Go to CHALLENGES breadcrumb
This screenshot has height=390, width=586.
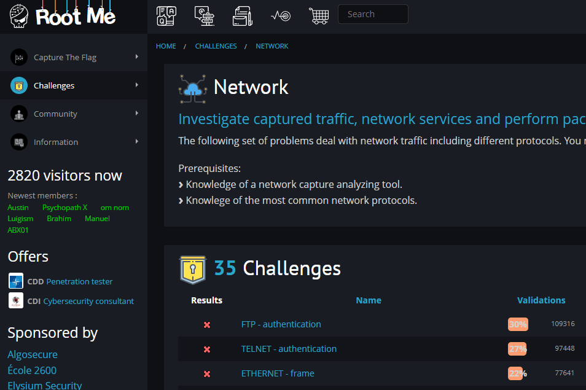[216, 46]
